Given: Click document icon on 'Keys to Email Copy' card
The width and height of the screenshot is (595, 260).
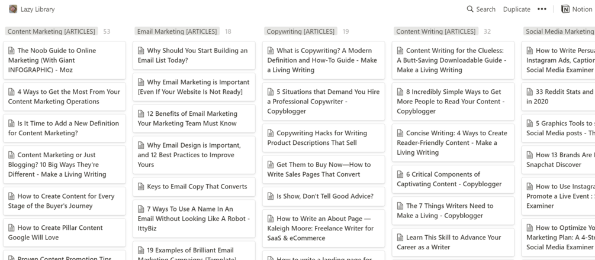Looking at the screenshot, I should click(x=141, y=186).
